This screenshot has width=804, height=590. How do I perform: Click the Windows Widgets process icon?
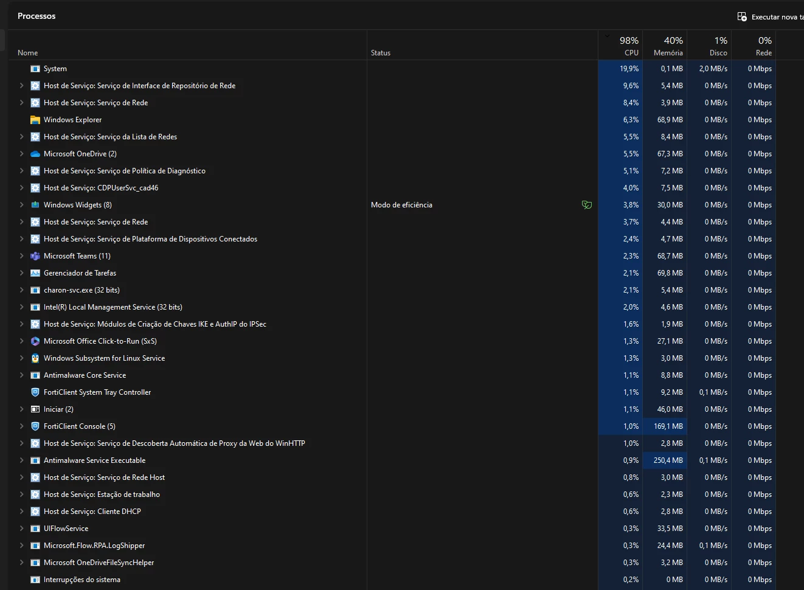(x=35, y=205)
